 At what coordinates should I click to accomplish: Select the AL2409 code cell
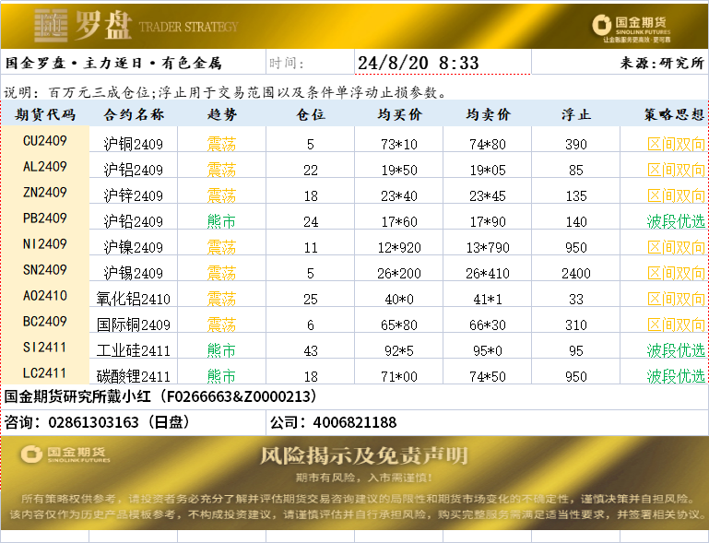pyautogui.click(x=45, y=165)
